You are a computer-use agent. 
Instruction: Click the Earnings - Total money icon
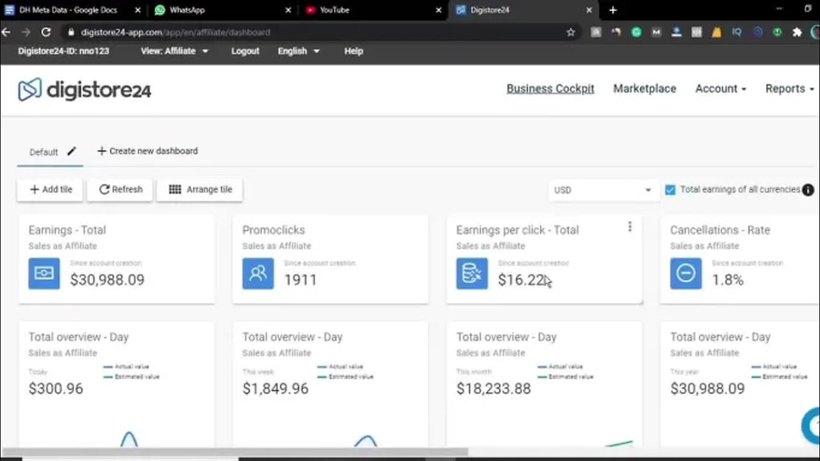[x=44, y=273]
